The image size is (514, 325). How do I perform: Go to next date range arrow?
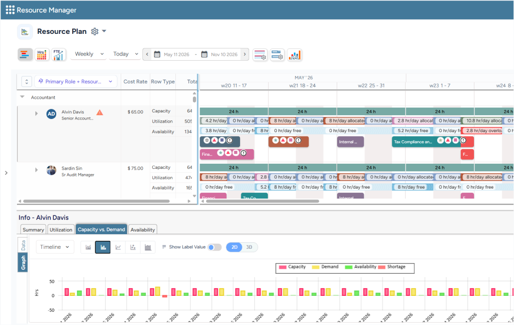click(245, 54)
